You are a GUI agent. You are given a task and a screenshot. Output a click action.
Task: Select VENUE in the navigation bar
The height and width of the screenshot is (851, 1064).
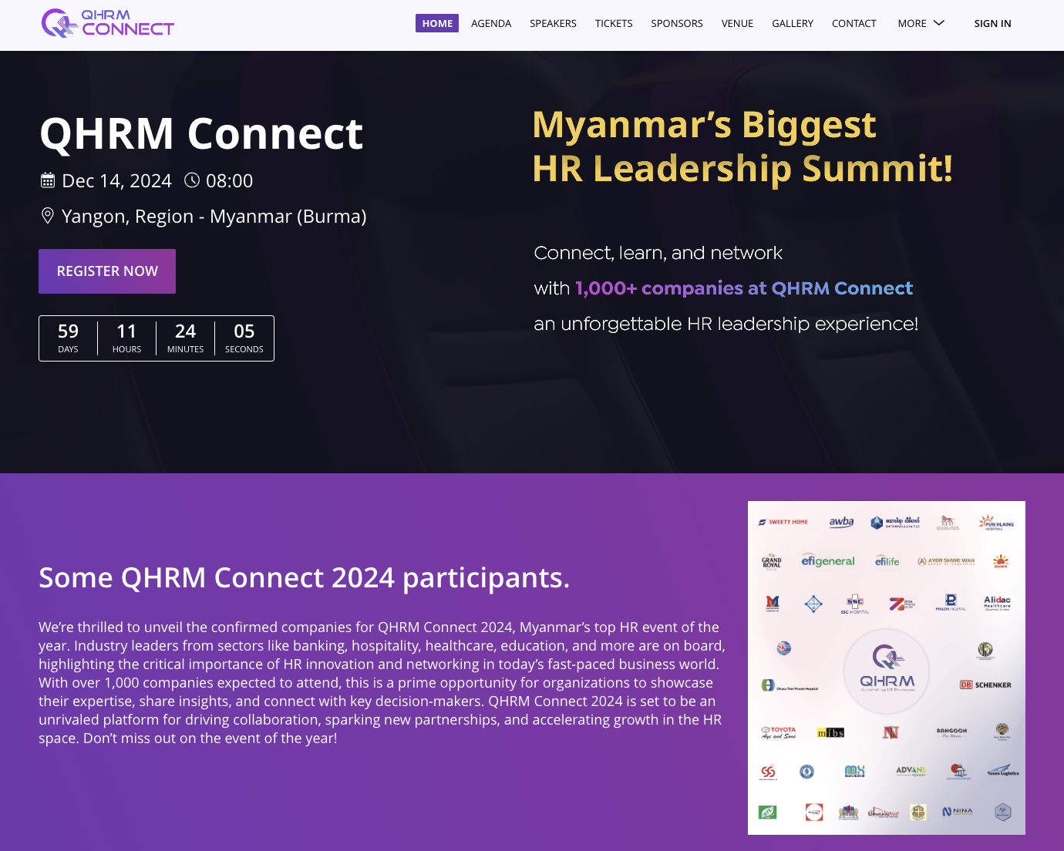click(737, 24)
